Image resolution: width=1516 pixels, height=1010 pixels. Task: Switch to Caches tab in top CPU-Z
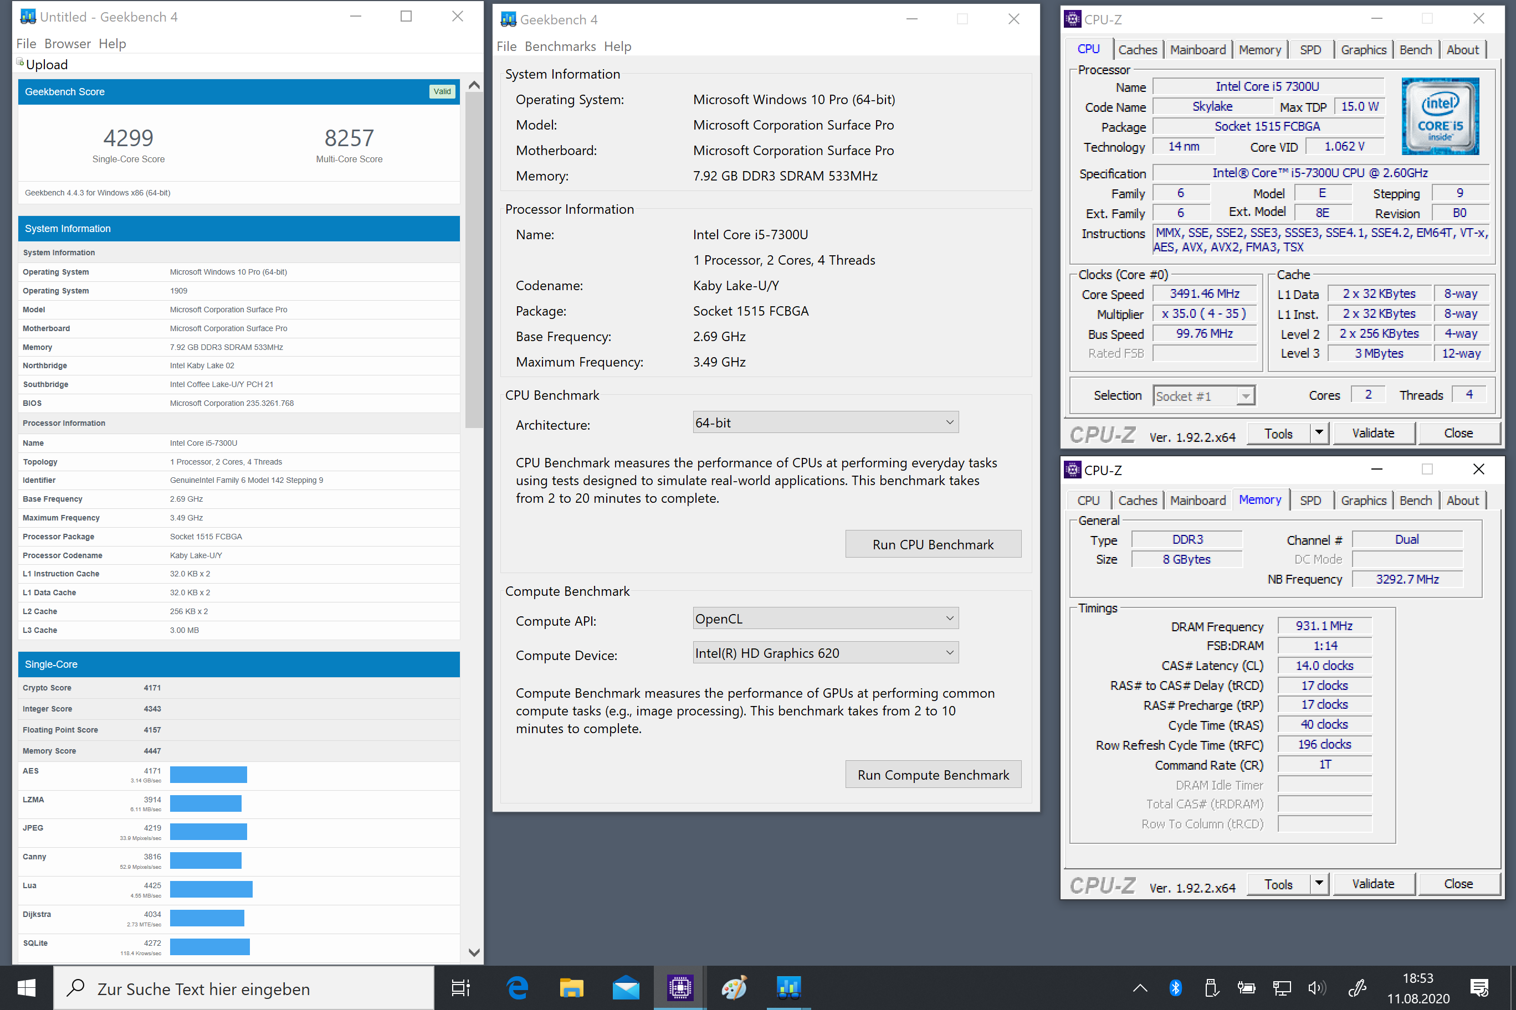click(x=1137, y=50)
